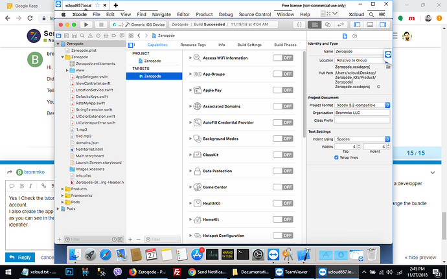Screen dimensions: 447x279
Task: Switch to the Resource Tags tab
Action: point(193,45)
